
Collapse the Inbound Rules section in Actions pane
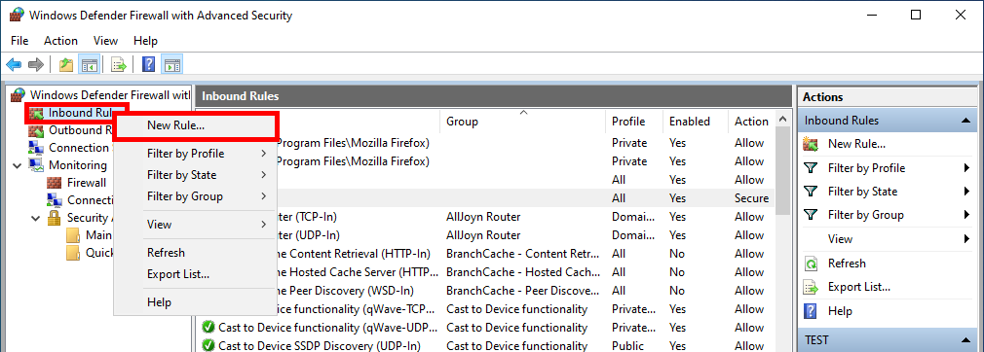(965, 121)
